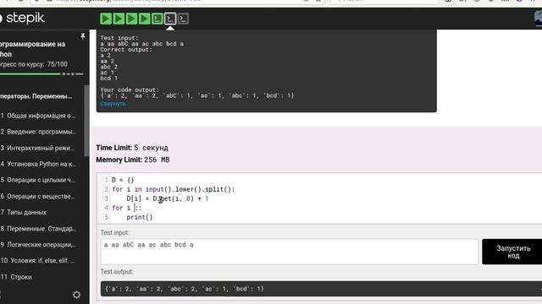Open sidebar settings gear
Screen dimensions: 542x304
77,295
